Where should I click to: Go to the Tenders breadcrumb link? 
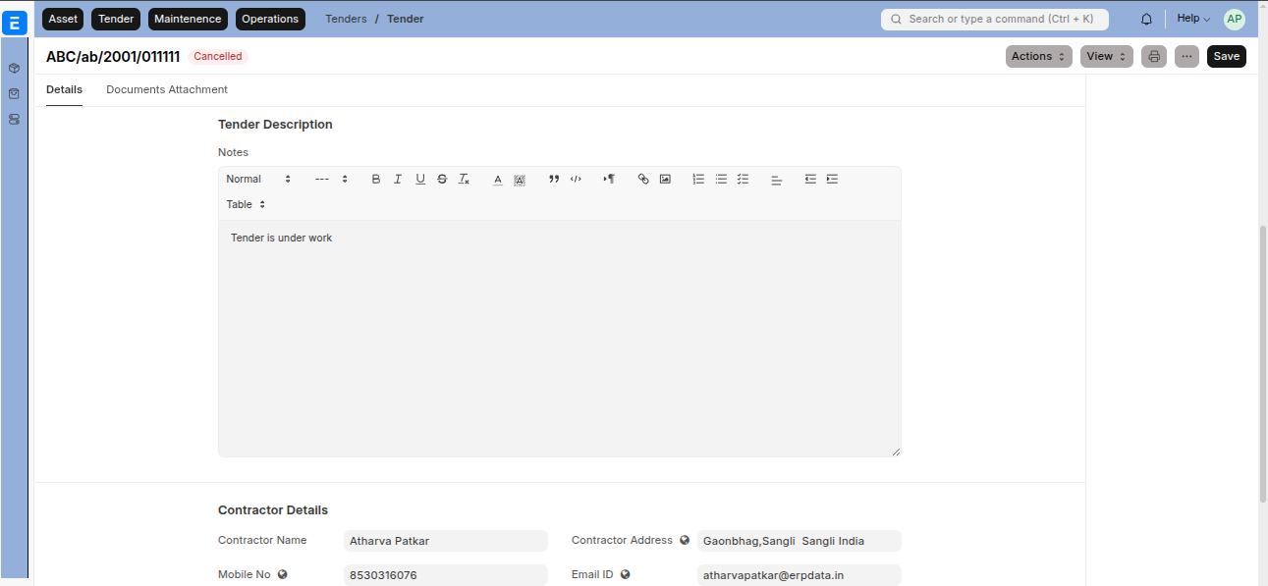pyautogui.click(x=346, y=19)
